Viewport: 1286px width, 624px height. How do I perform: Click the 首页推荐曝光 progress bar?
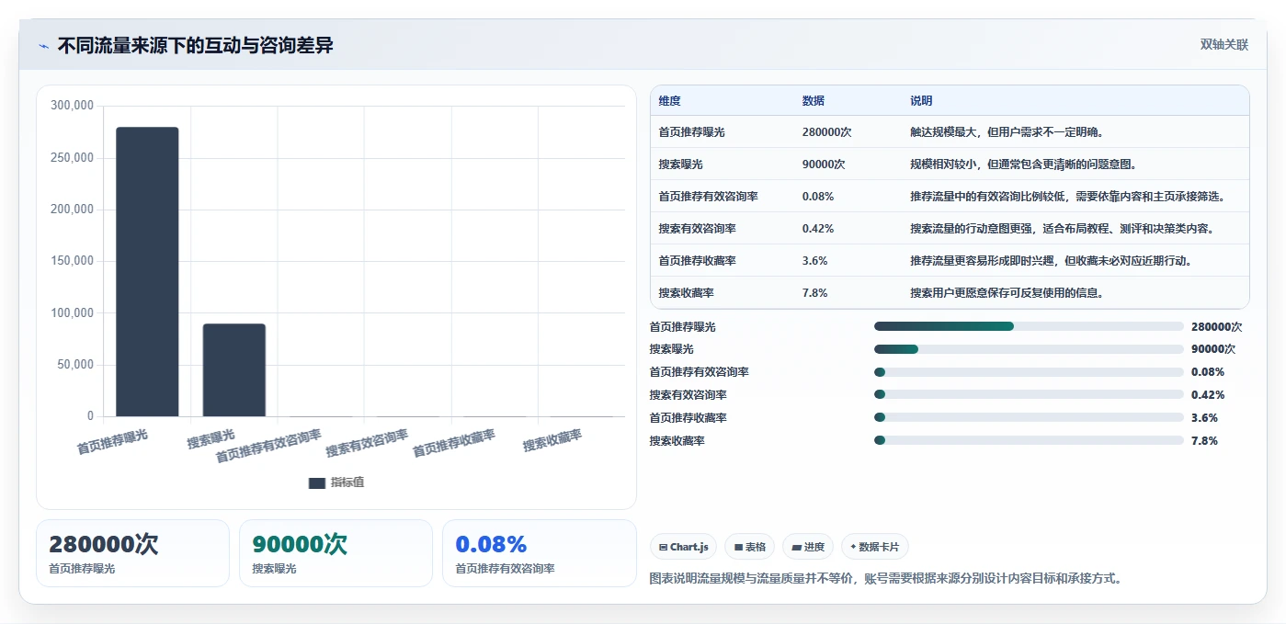(x=1029, y=326)
